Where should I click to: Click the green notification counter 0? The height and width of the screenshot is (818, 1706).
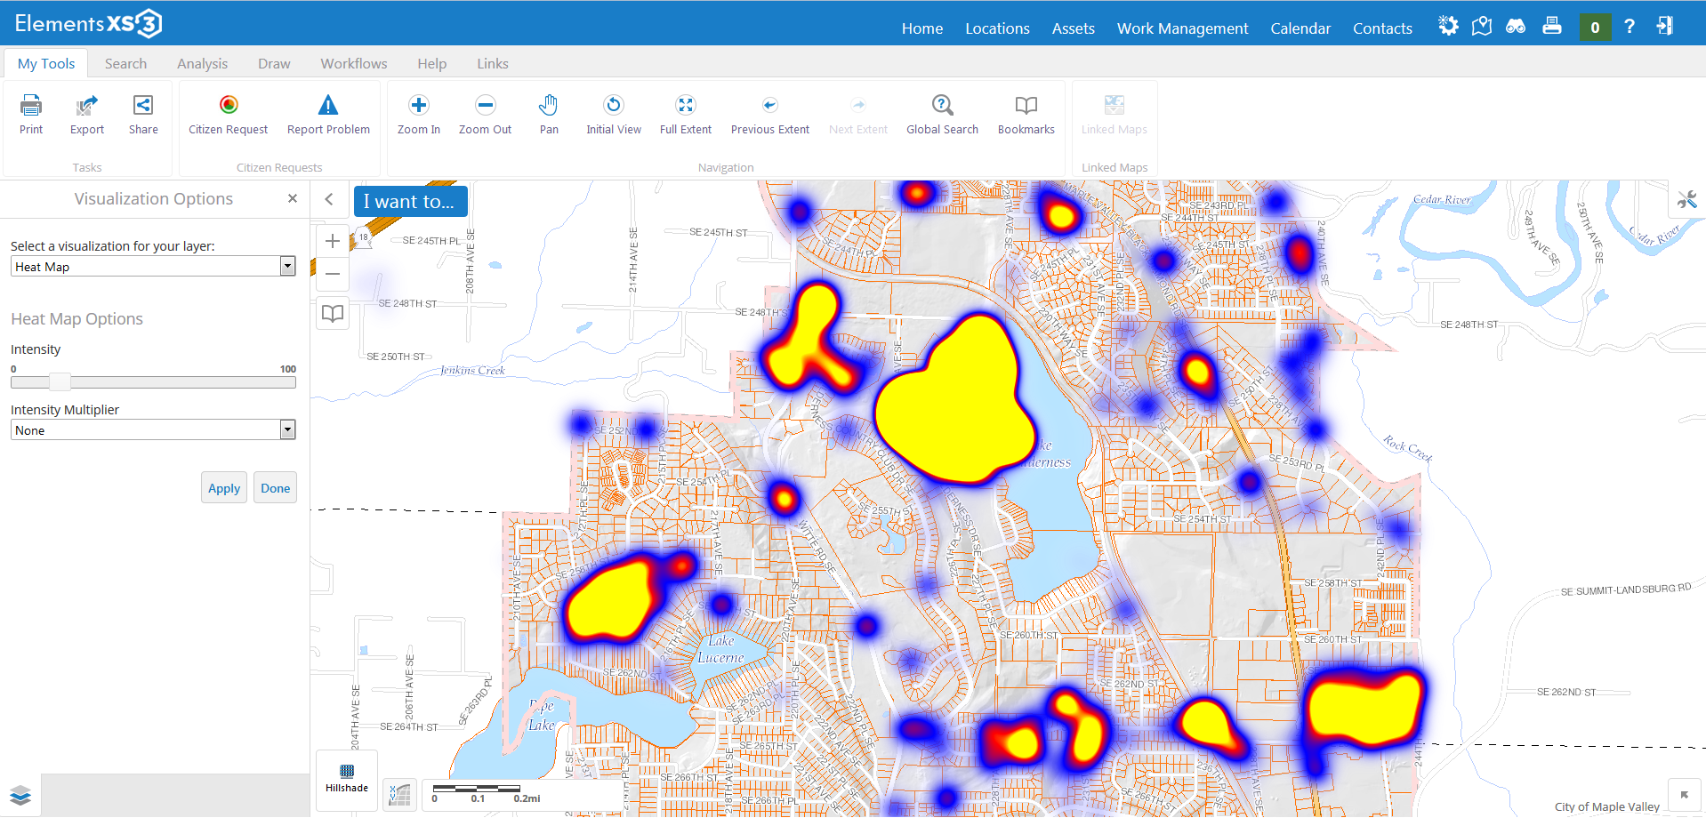1595,28
